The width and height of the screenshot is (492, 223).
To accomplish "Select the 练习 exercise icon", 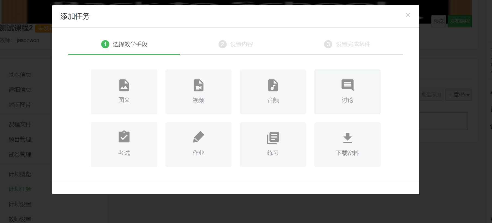I will (x=273, y=138).
